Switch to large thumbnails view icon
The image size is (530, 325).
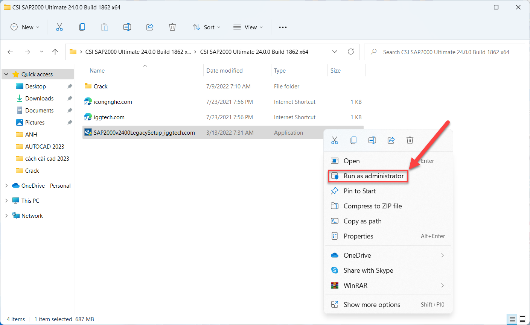(522, 319)
